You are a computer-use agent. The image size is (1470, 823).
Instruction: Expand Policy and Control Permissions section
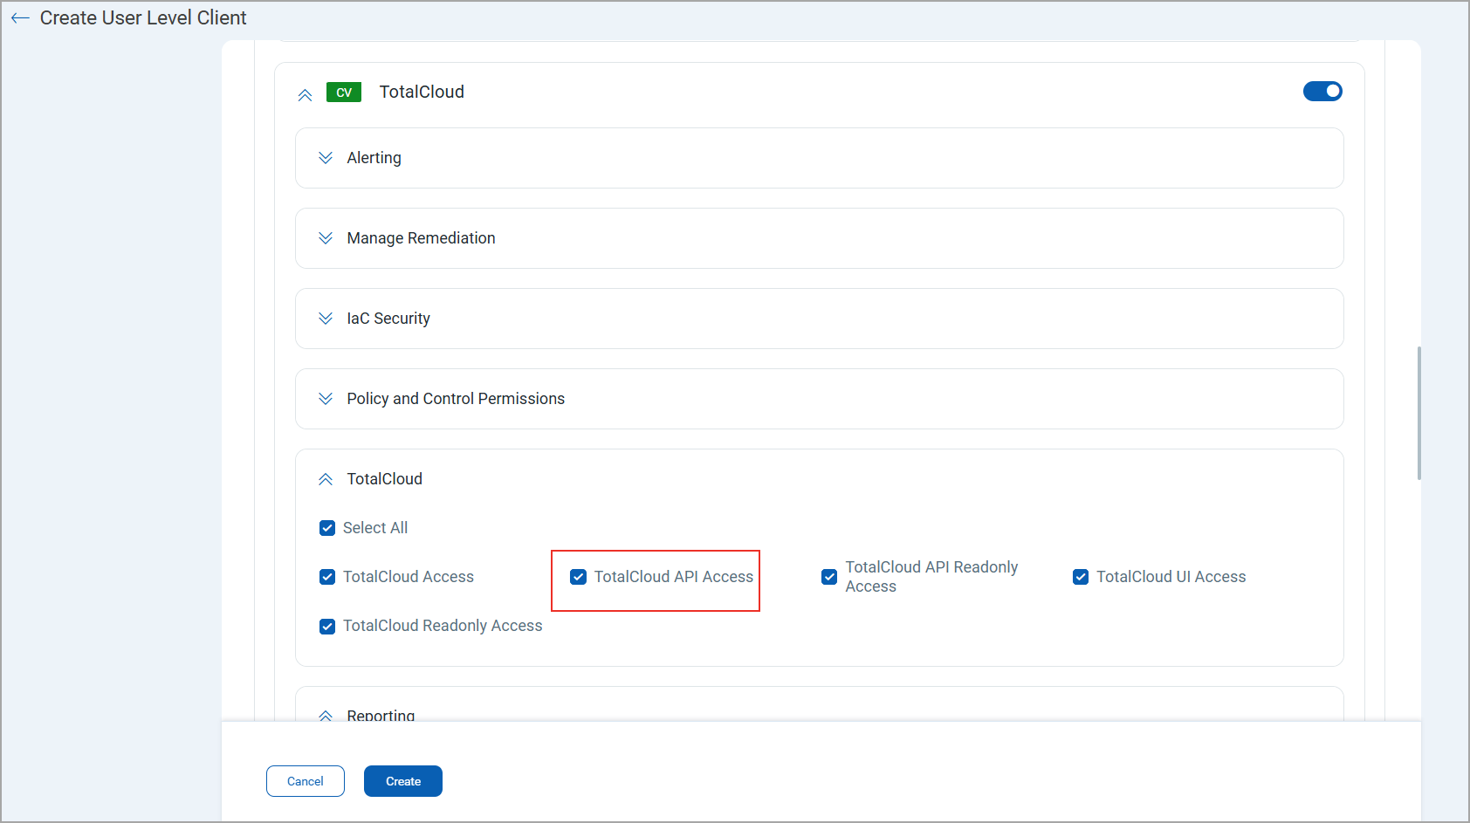(326, 399)
